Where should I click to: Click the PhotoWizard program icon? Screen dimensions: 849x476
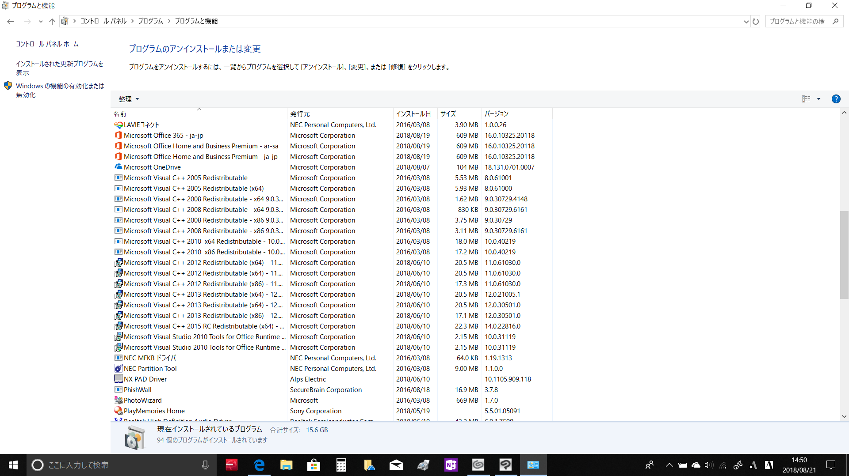click(118, 400)
